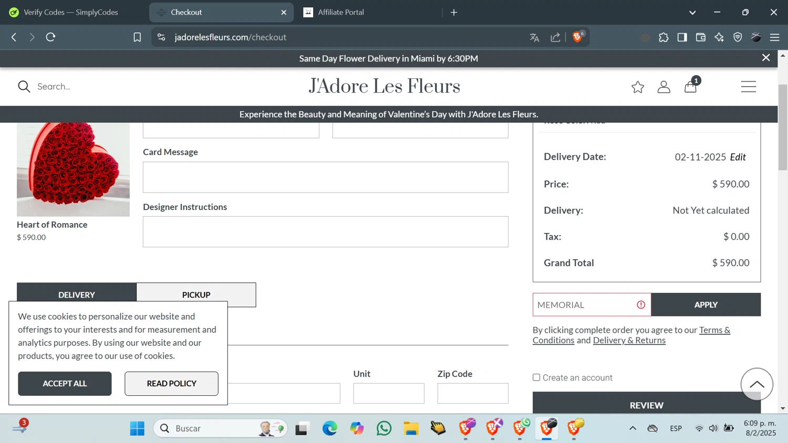The height and width of the screenshot is (443, 788).
Task: Click into the Unit field
Action: 389,393
